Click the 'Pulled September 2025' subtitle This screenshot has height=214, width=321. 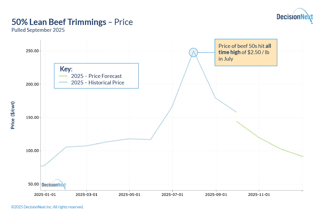38,30
